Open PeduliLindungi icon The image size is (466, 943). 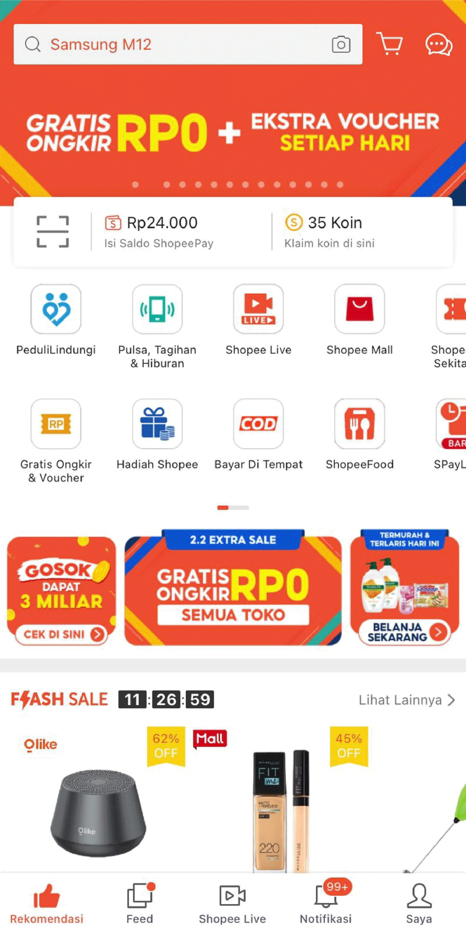[x=56, y=309]
